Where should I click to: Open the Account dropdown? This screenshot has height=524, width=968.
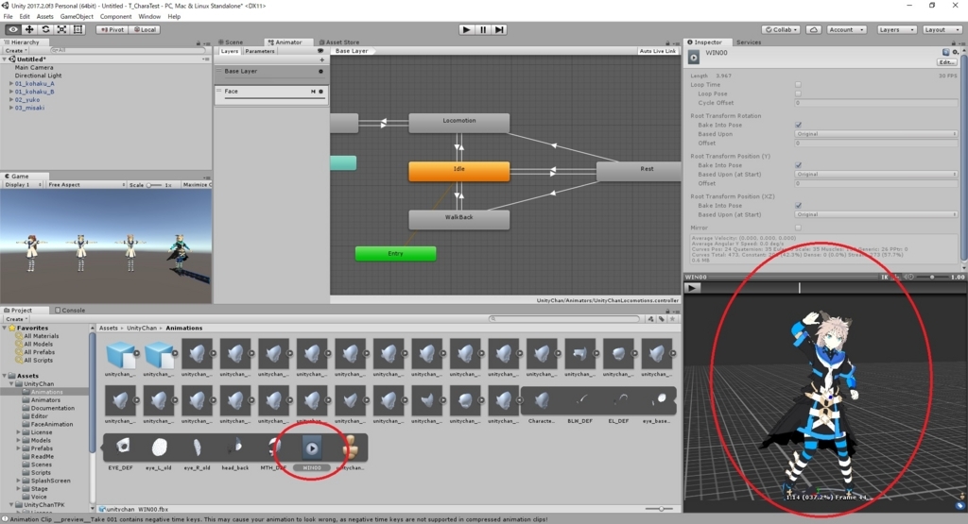click(846, 29)
